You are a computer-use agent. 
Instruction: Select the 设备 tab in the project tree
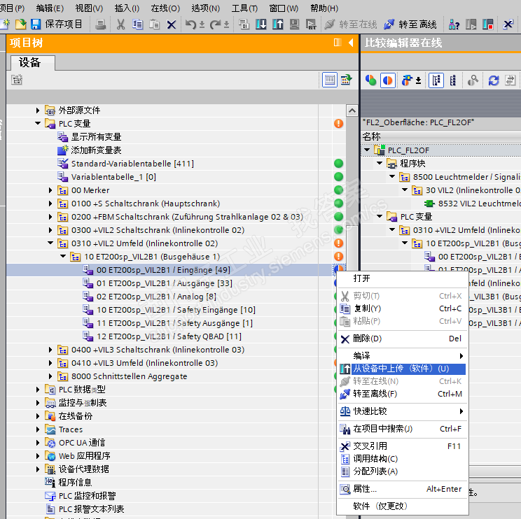tap(30, 63)
